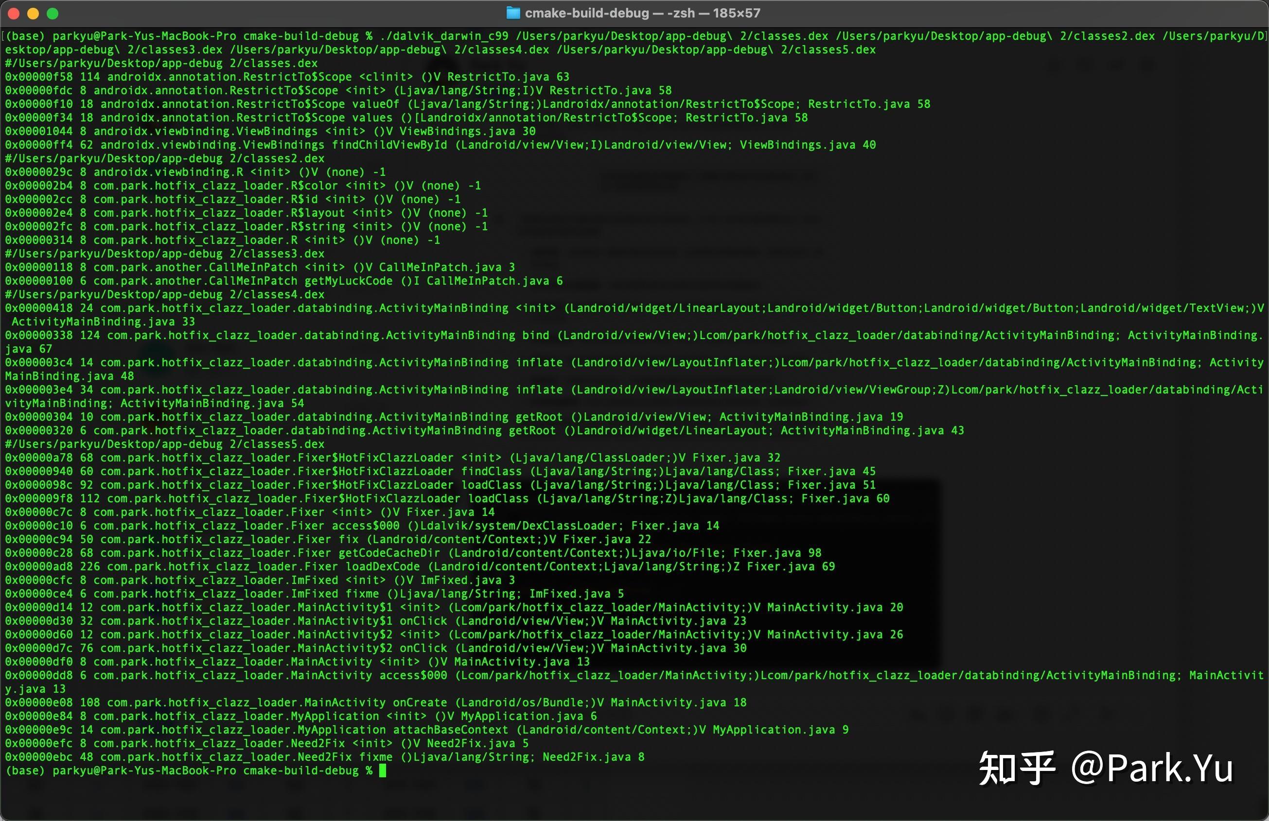Screen dimensions: 1269x821
Task: Click address '0x00000418' on the ActivityMainBinding init row
Action: (x=39, y=308)
